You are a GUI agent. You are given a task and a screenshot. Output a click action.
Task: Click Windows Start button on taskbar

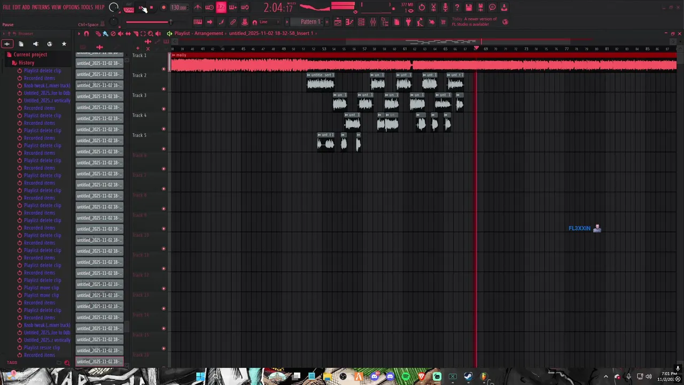coord(200,376)
